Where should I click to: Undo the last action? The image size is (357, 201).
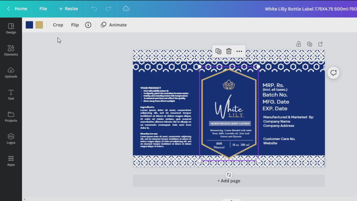[x=94, y=9]
